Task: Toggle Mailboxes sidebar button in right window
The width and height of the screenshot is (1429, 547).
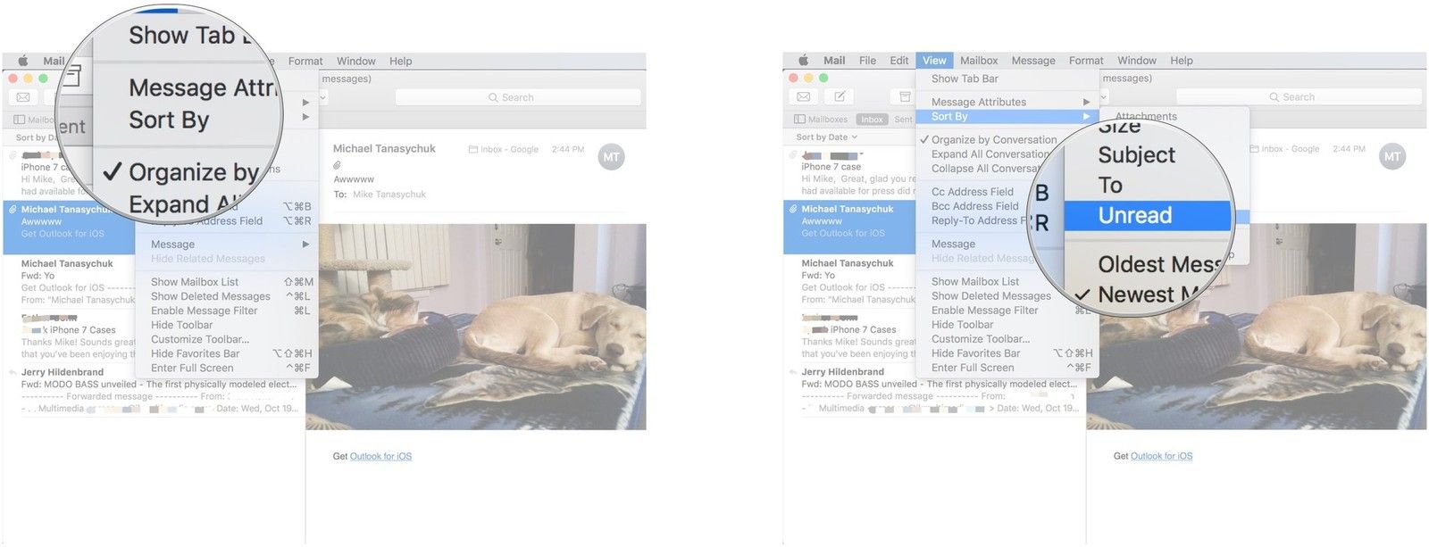Action: click(821, 120)
